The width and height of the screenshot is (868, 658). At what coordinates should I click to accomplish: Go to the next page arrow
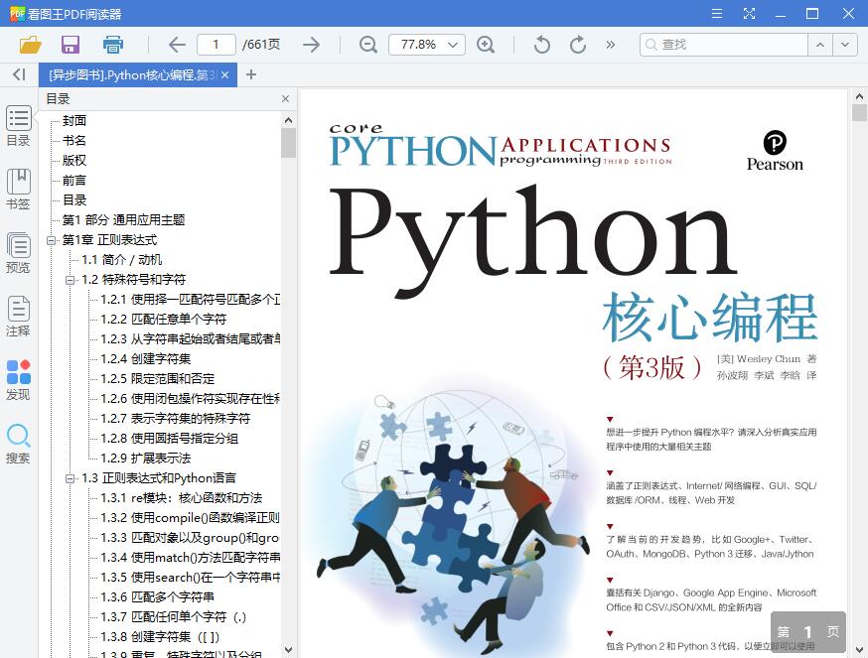click(311, 45)
